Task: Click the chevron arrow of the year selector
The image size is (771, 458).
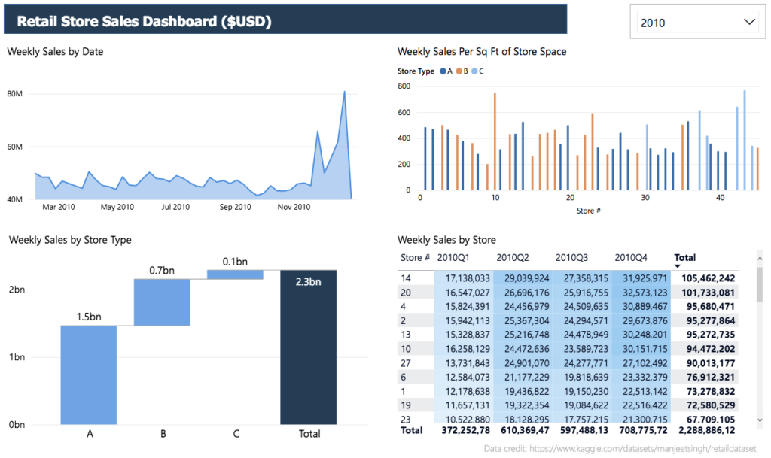Action: (748, 23)
